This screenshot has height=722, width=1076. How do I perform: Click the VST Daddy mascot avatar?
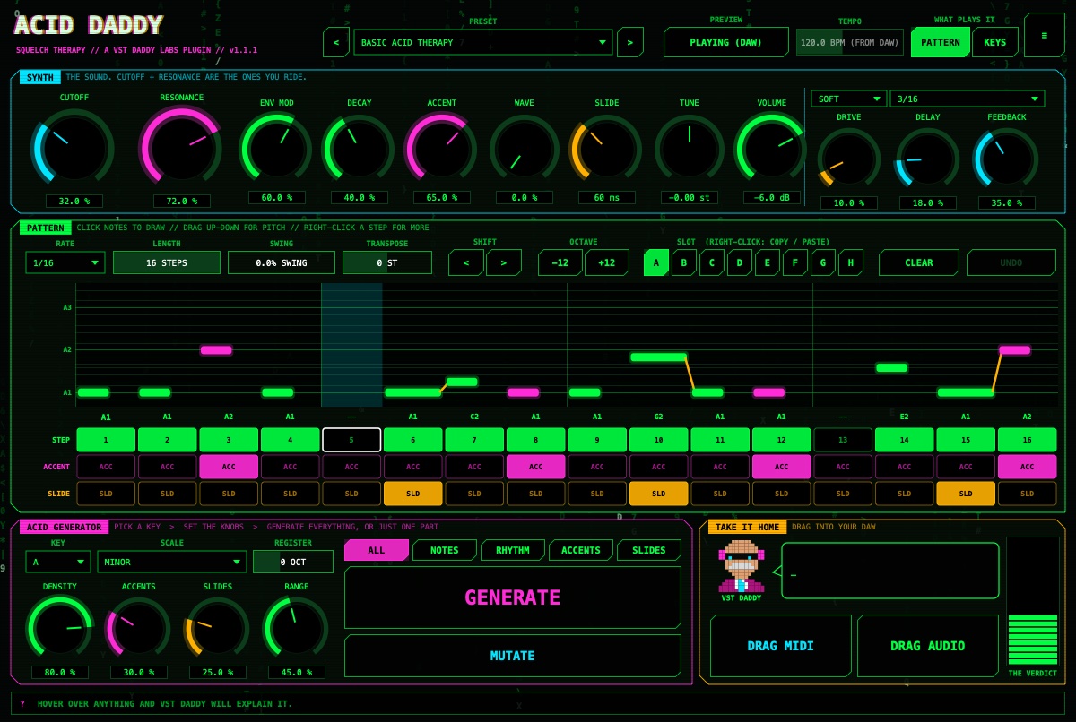pyautogui.click(x=741, y=565)
